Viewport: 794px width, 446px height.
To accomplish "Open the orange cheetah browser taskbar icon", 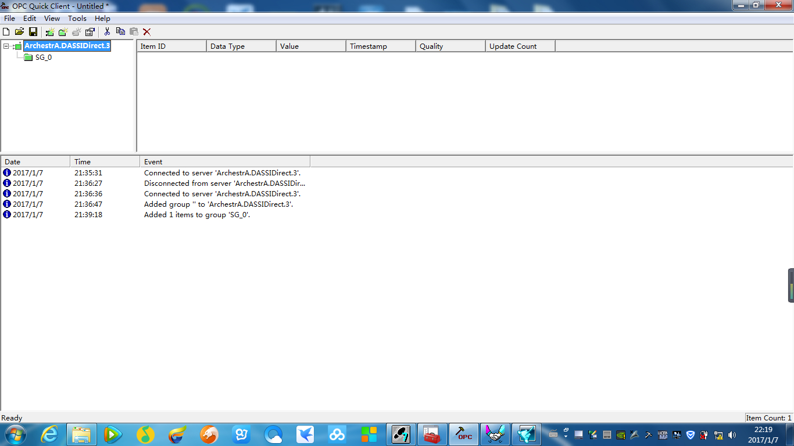I will tap(209, 434).
